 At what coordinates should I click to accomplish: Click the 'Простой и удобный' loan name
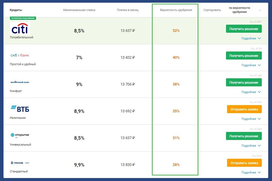(23, 64)
